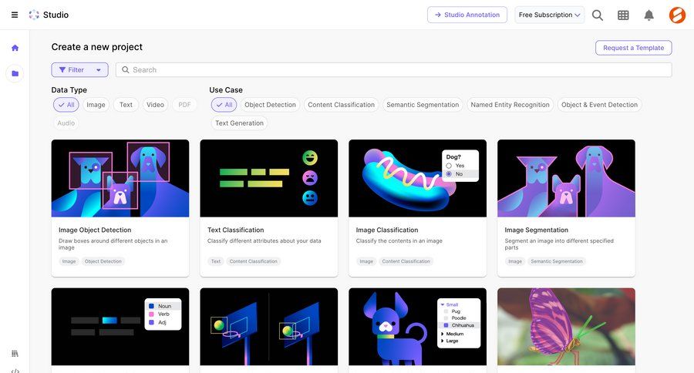The image size is (694, 373).
Task: Filter by Text Generation use case
Action: pos(239,123)
